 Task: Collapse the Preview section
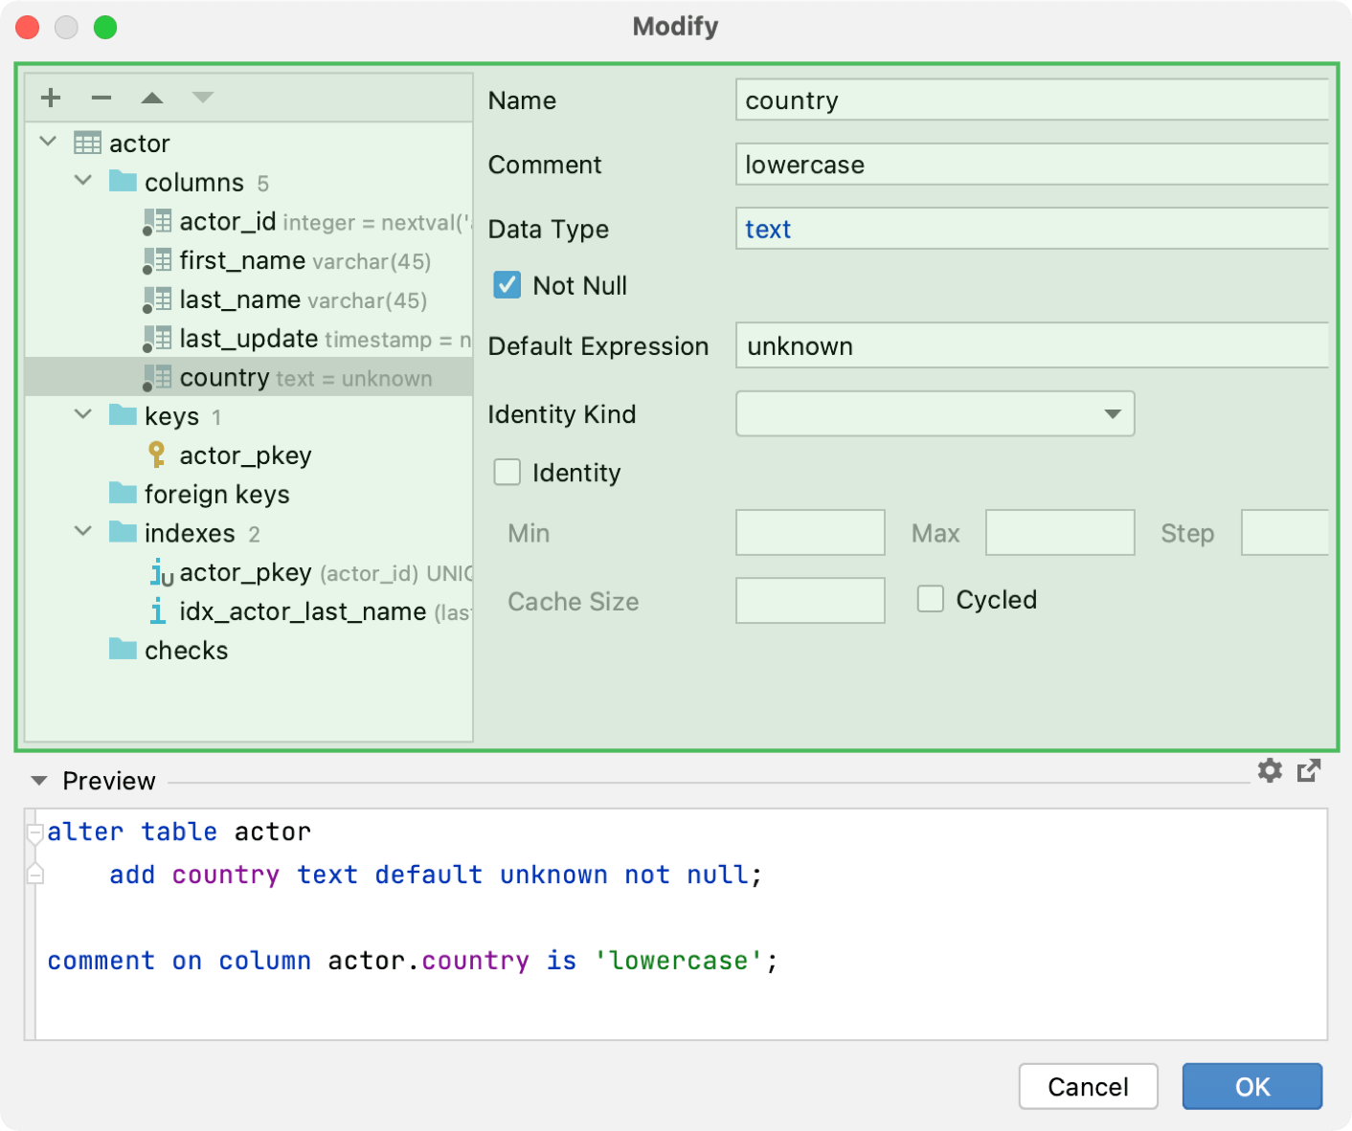pyautogui.click(x=38, y=780)
